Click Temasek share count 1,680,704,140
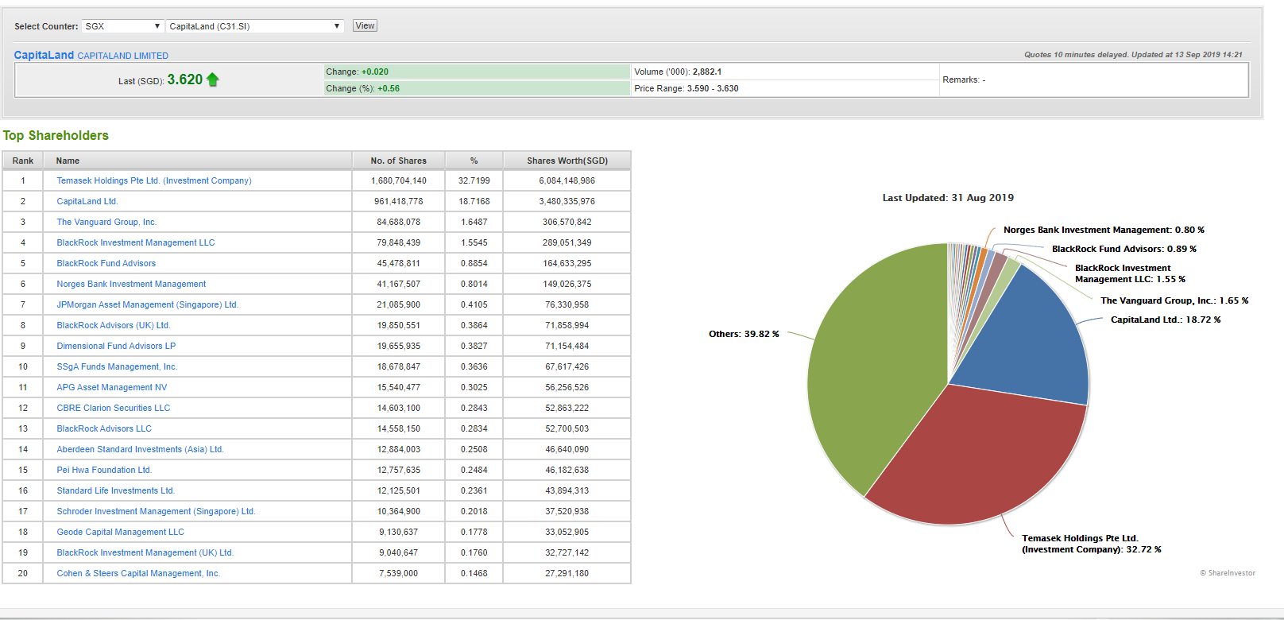The width and height of the screenshot is (1284, 620). tap(399, 180)
